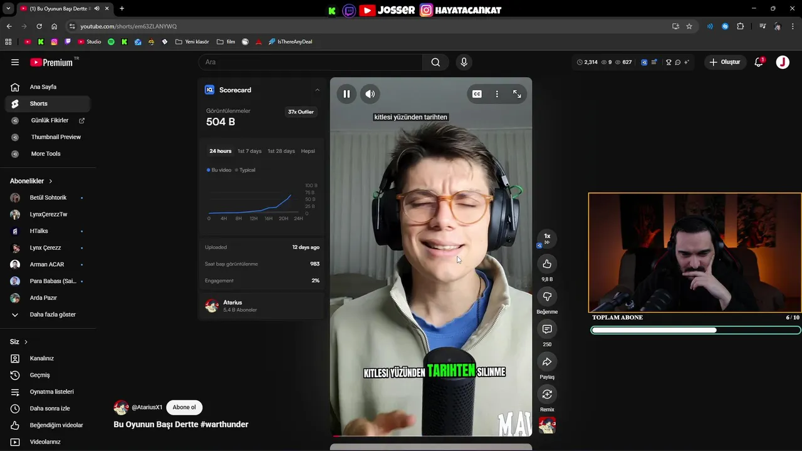The height and width of the screenshot is (451, 802).
Task: Click vidIQ blue icon in top stats bar
Action: pyautogui.click(x=644, y=62)
